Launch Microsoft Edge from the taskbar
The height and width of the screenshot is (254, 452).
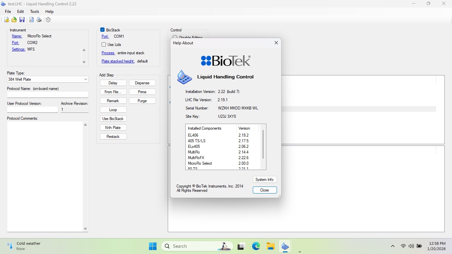coord(256,246)
